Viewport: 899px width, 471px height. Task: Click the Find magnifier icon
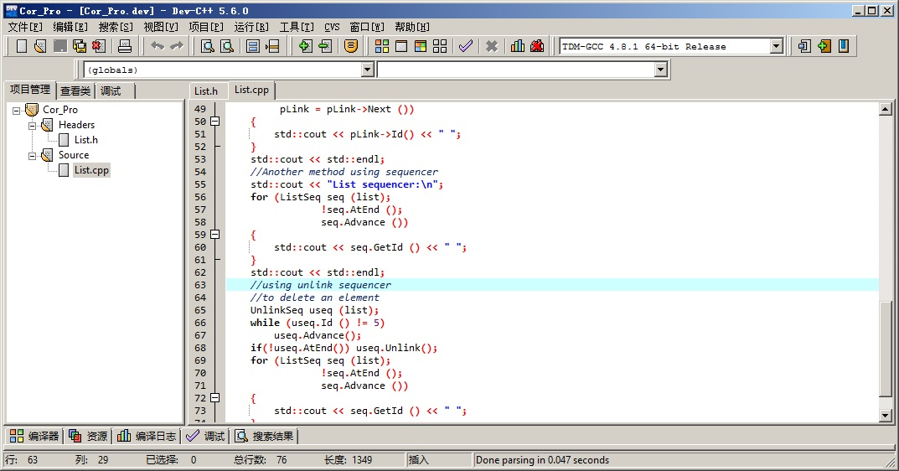pyautogui.click(x=208, y=46)
